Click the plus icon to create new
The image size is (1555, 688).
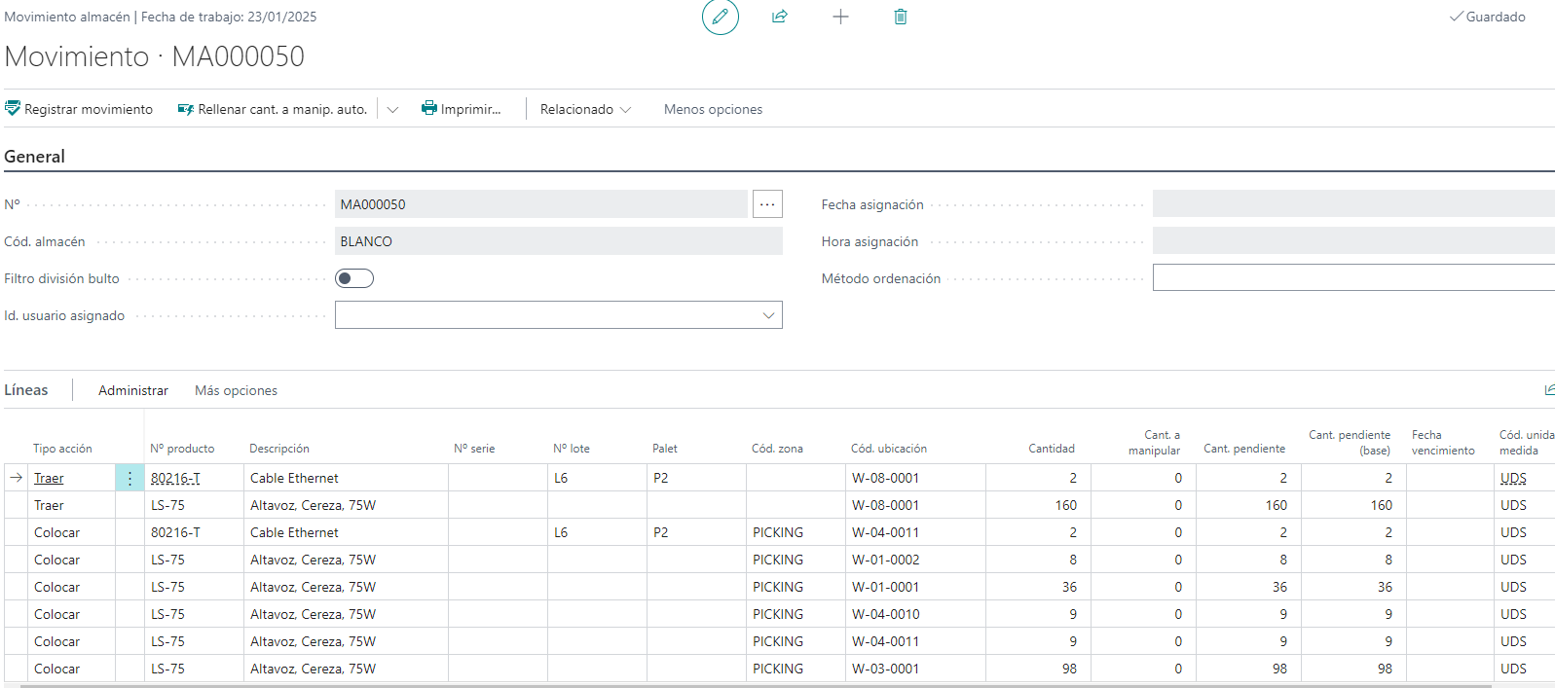tap(841, 17)
